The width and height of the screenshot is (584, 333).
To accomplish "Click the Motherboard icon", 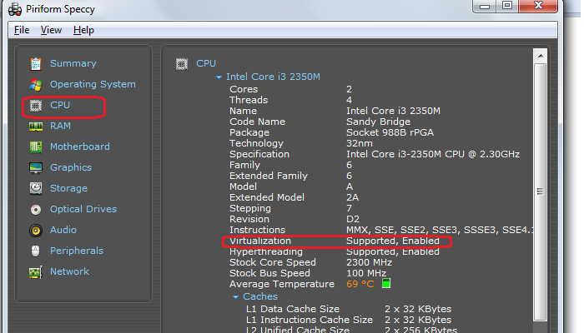I will pyautogui.click(x=36, y=147).
